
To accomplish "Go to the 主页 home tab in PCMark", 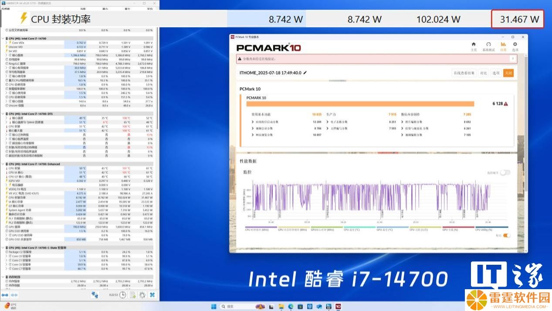I will (474, 46).
